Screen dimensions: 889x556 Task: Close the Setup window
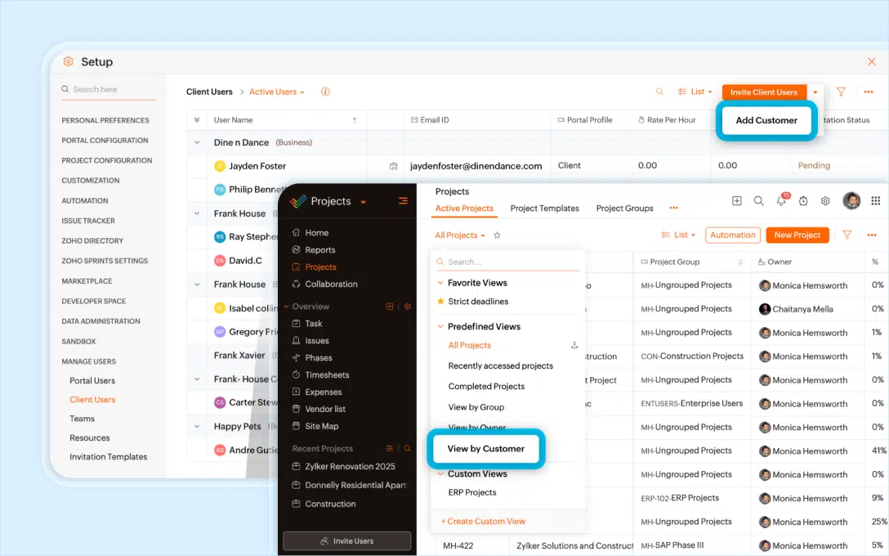871,61
